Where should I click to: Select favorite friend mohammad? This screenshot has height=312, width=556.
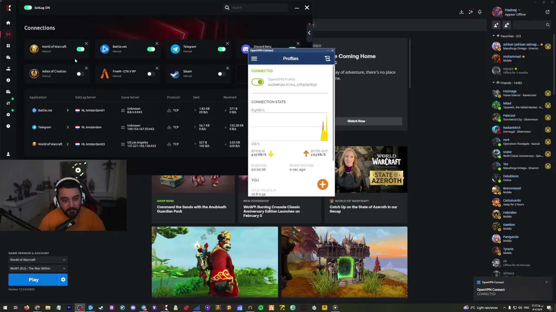click(x=522, y=58)
